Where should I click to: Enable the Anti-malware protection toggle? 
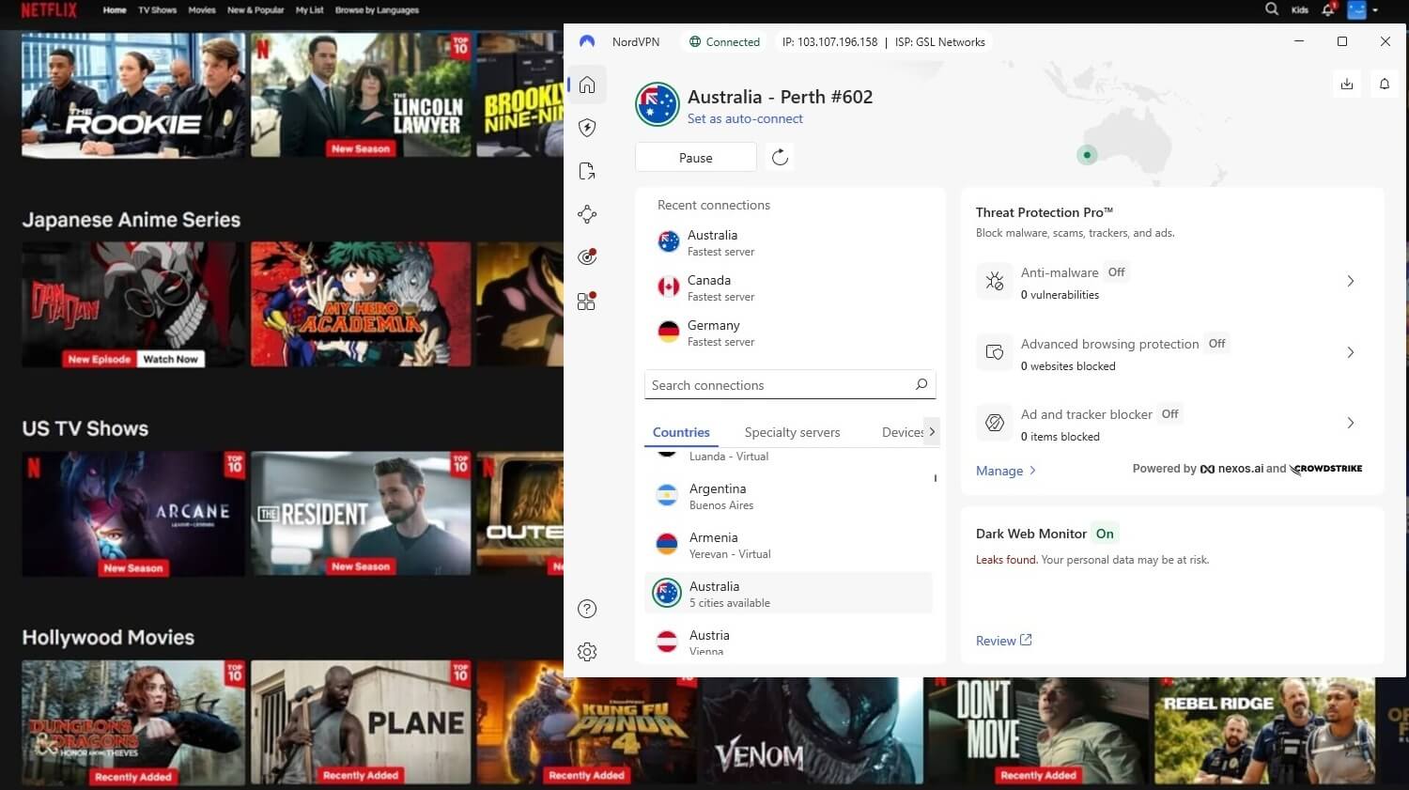click(x=1116, y=272)
